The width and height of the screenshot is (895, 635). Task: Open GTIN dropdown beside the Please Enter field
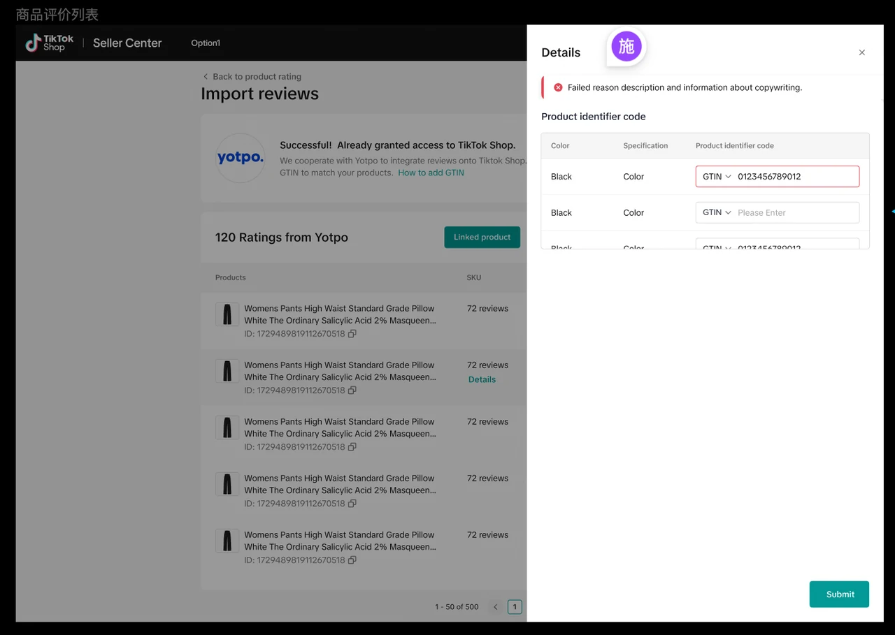click(716, 212)
